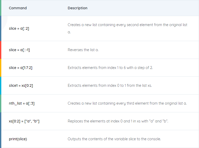Click the xs[0:2] = ["a", "b"] command
This screenshot has height=148, width=199.
(24, 121)
